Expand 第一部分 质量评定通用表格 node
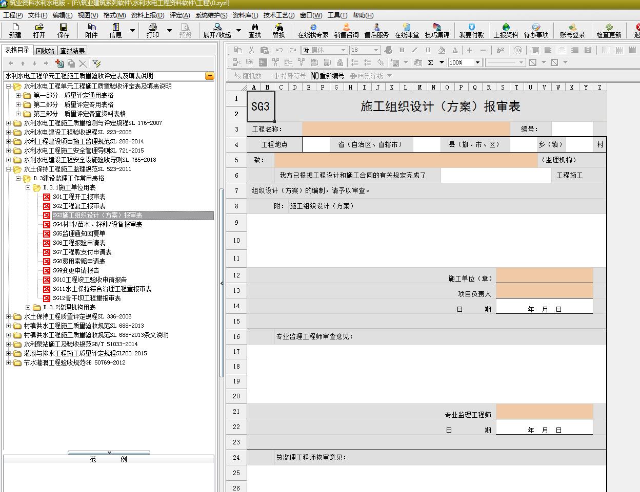640x492 pixels. (18, 95)
